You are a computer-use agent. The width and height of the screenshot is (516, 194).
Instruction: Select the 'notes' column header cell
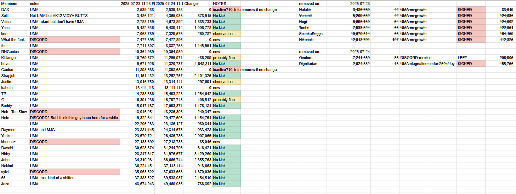(x=74, y=4)
